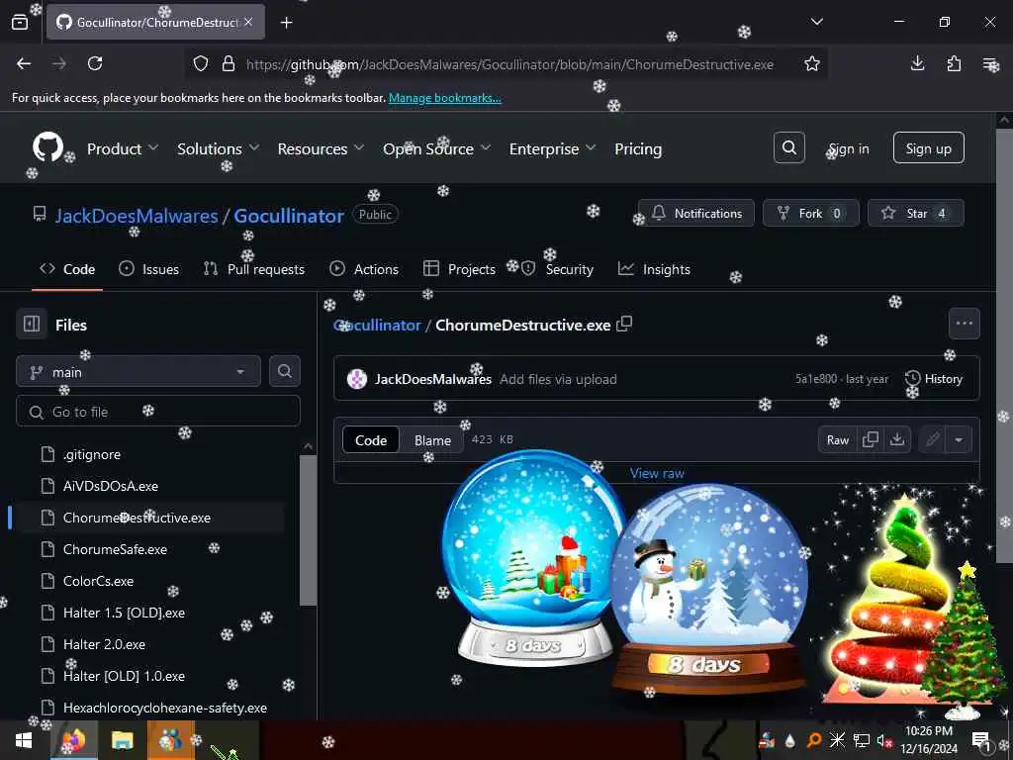The image size is (1013, 760).
Task: Open the Projects tab
Action: coord(459,269)
